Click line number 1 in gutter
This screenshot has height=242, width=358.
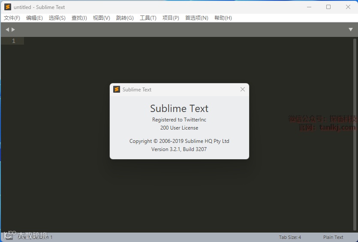(x=13, y=41)
